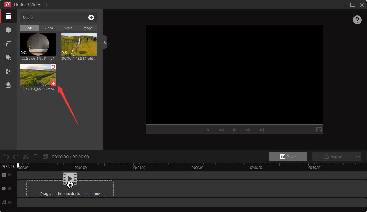The width and height of the screenshot is (367, 212).
Task: Undo the last action
Action: coord(6,156)
